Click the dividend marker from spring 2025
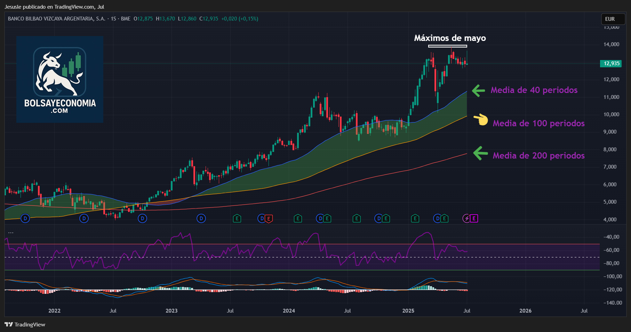Screen dimensions: 631x332 [437, 219]
